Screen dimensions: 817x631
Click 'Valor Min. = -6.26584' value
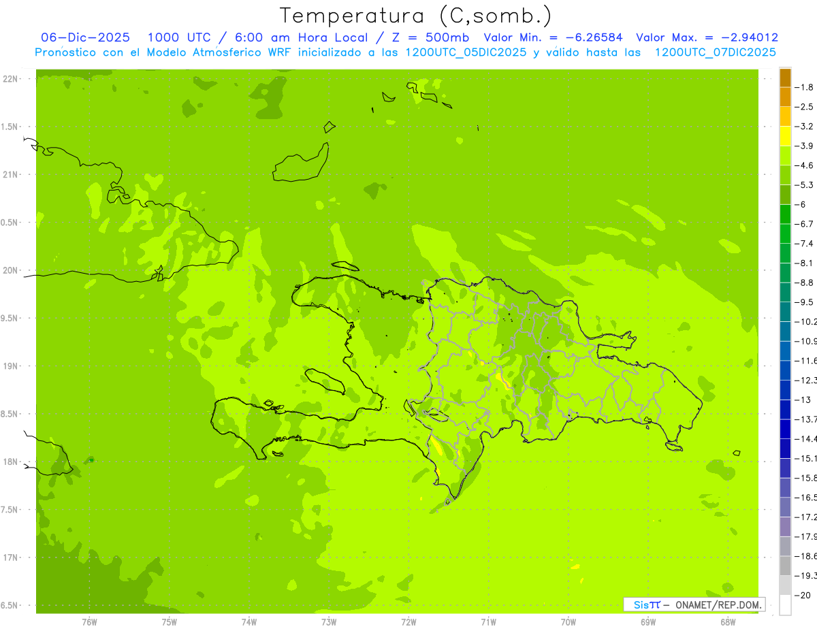(x=555, y=37)
